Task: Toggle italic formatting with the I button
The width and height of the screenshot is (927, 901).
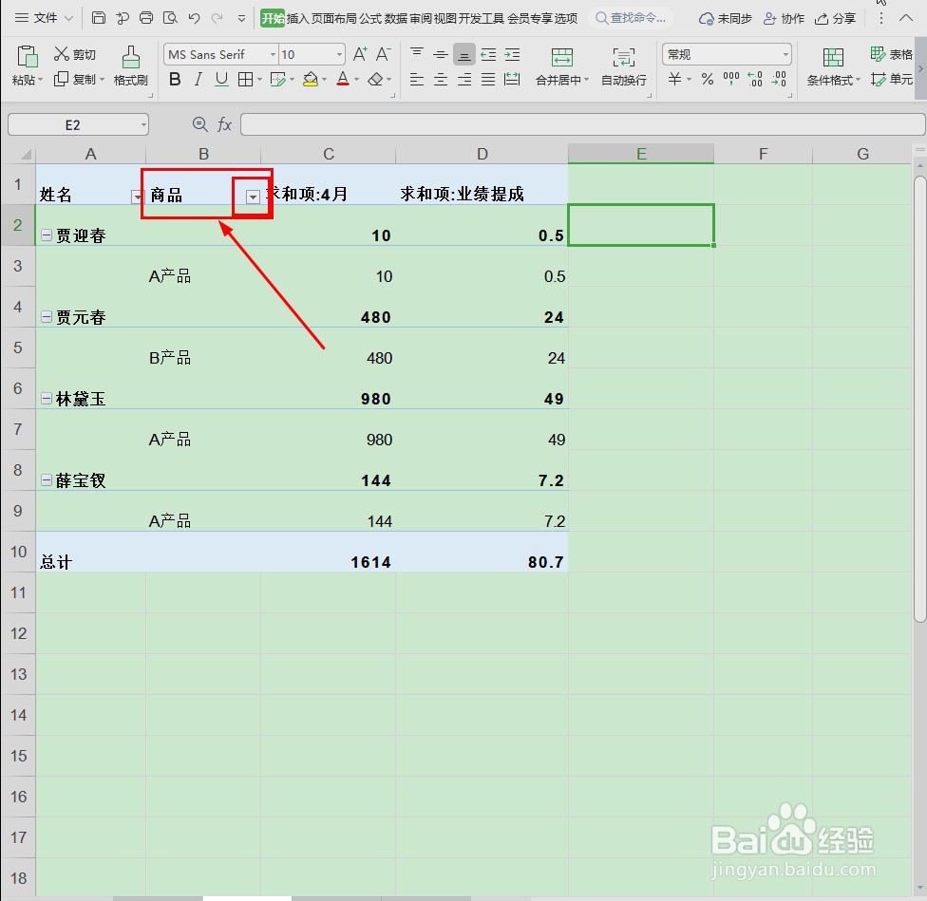Action: pos(199,80)
